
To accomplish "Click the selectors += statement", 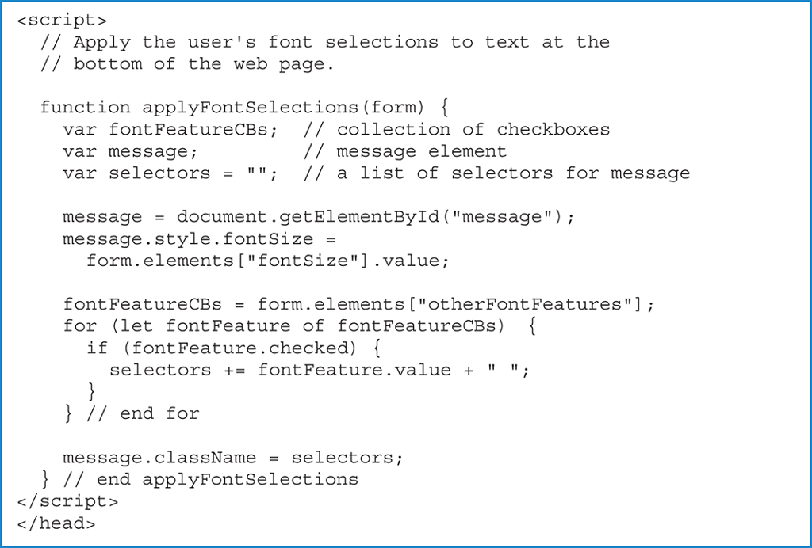I will pyautogui.click(x=320, y=370).
